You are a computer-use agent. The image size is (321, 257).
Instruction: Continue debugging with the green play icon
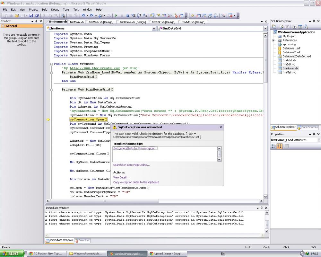(x=116, y=15)
